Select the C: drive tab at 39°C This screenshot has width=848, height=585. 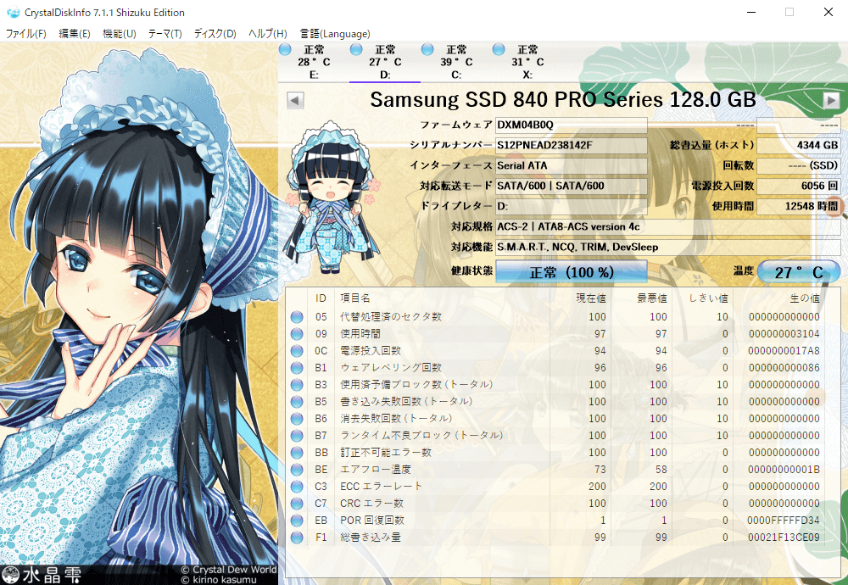click(x=456, y=62)
